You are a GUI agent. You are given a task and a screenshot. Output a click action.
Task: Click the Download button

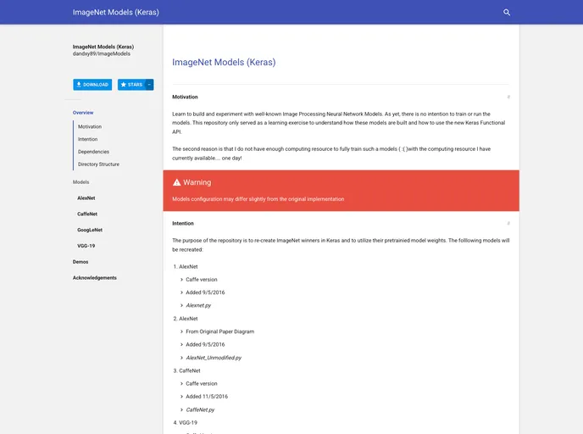pos(92,85)
